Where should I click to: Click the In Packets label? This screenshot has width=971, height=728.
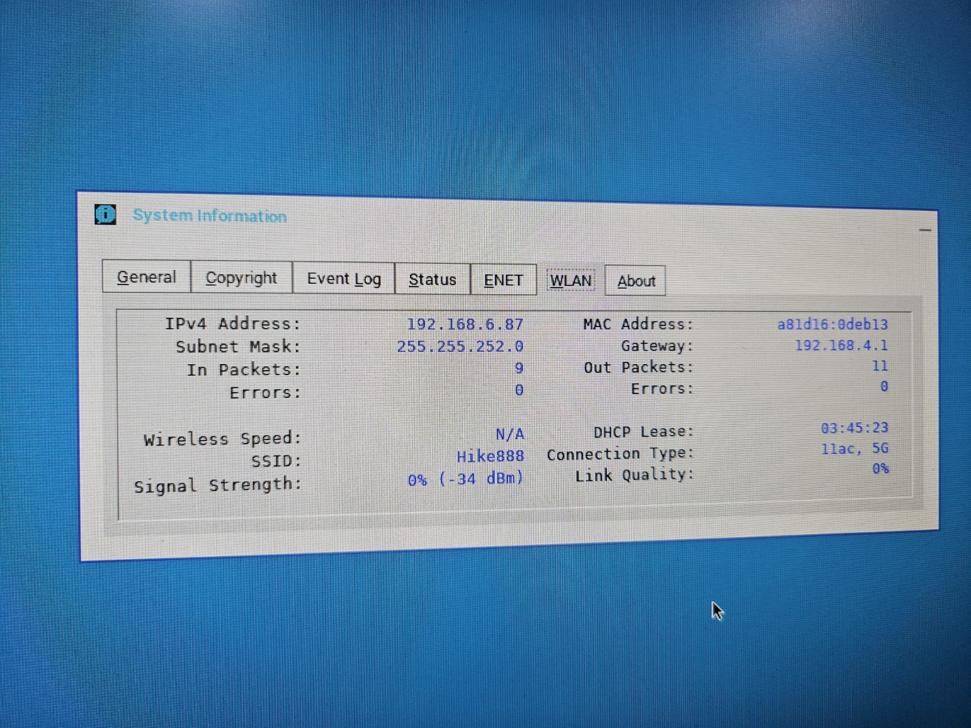tap(243, 369)
